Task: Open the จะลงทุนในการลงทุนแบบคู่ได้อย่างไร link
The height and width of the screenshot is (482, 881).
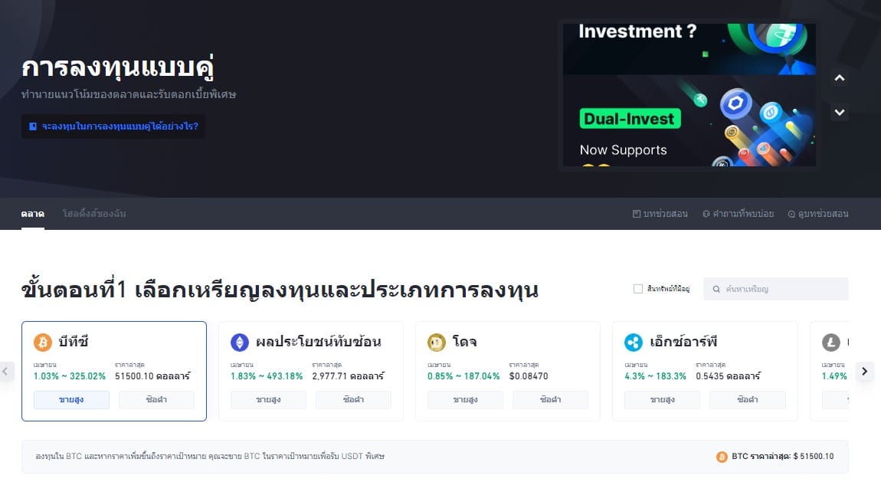Action: coord(112,126)
